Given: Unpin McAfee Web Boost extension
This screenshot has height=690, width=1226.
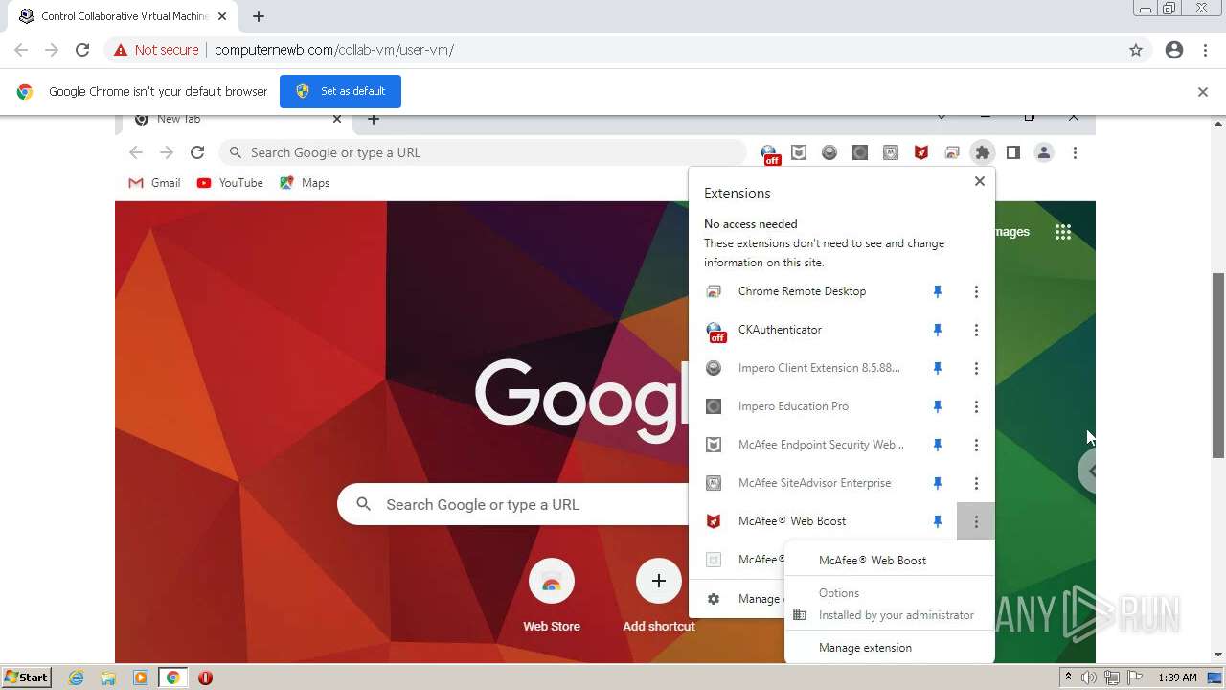Looking at the screenshot, I should (938, 521).
